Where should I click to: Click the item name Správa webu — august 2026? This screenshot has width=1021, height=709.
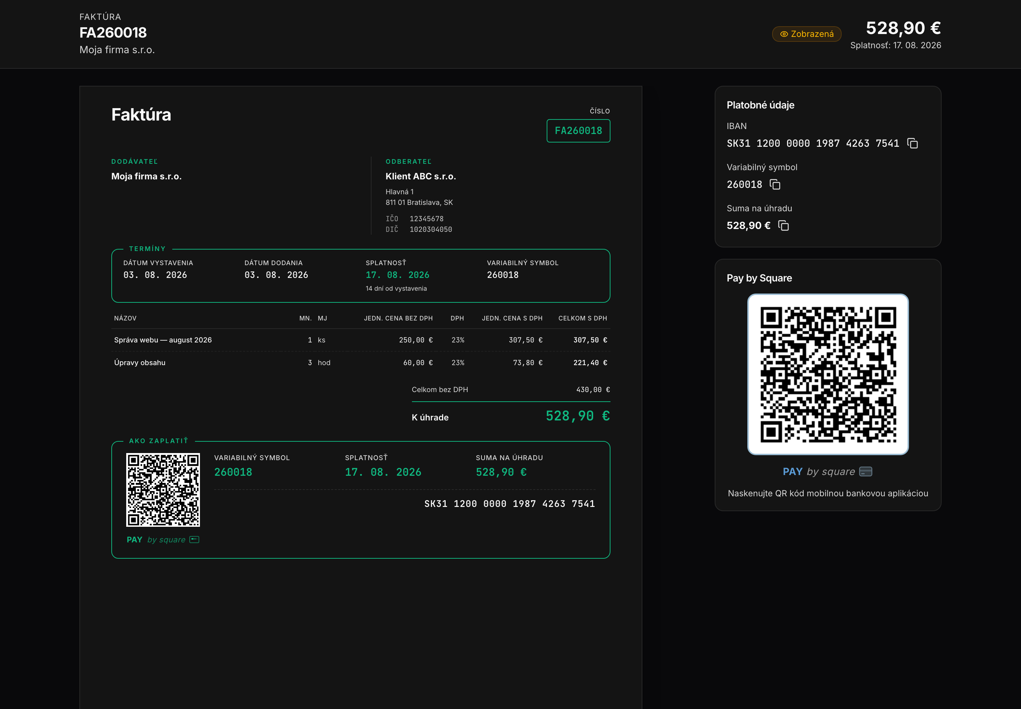pyautogui.click(x=163, y=340)
